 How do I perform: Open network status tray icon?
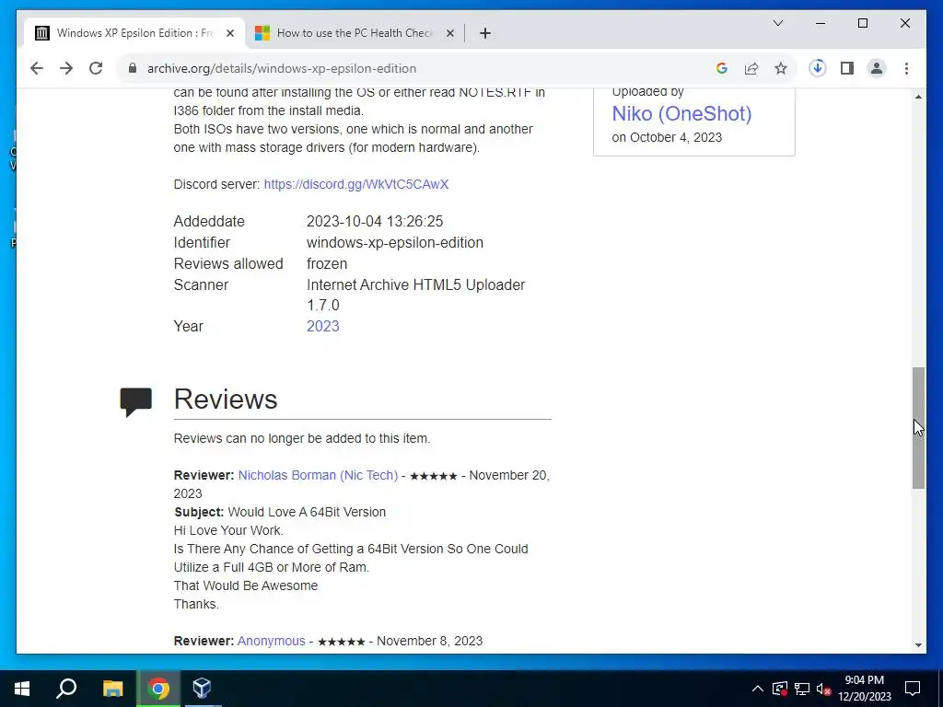click(x=802, y=689)
